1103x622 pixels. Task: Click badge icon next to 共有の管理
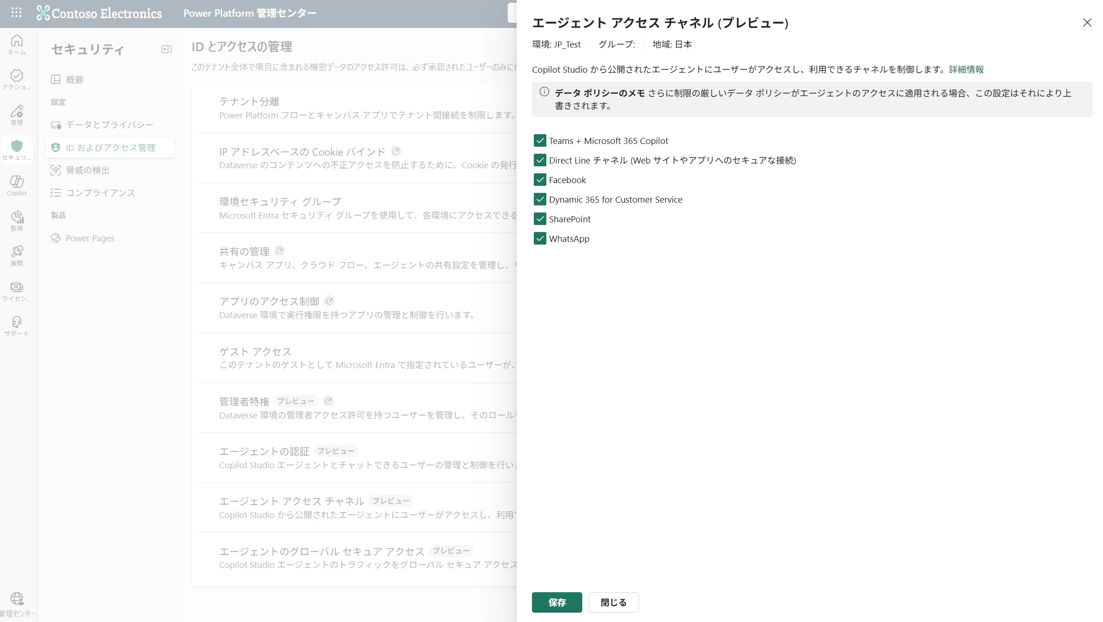pos(279,251)
